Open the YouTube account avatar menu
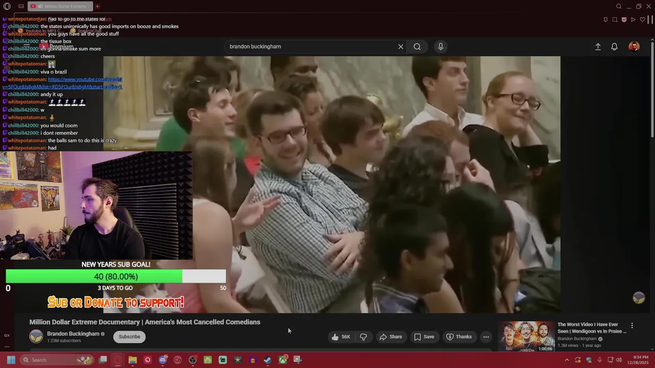The image size is (655, 368). pyautogui.click(x=634, y=47)
